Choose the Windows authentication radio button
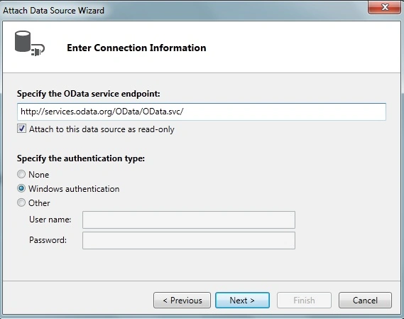The image size is (404, 319). pyautogui.click(x=21, y=188)
